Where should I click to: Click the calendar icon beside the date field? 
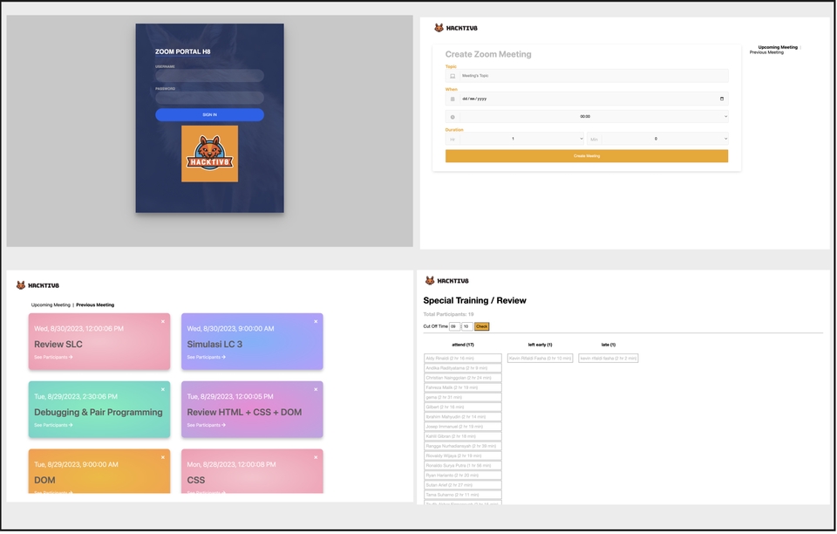(x=452, y=98)
